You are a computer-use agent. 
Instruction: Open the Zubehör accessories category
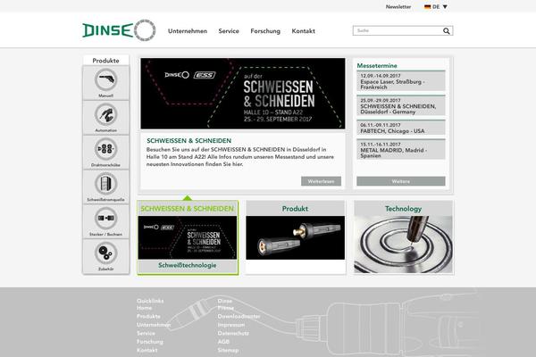[x=105, y=256]
